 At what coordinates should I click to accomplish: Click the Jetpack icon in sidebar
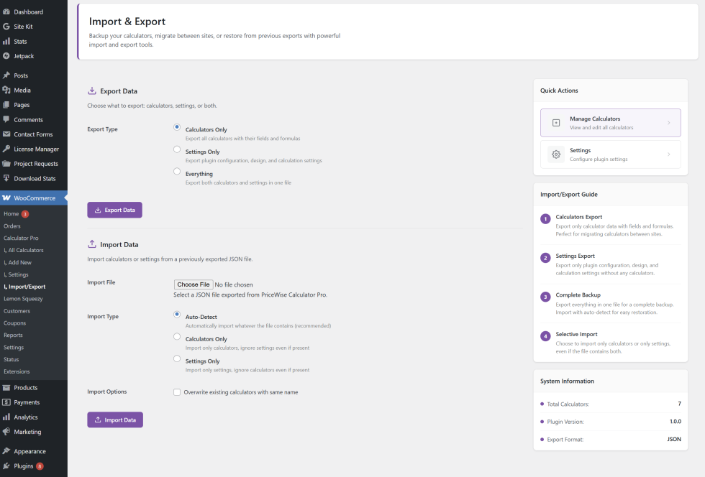point(6,56)
